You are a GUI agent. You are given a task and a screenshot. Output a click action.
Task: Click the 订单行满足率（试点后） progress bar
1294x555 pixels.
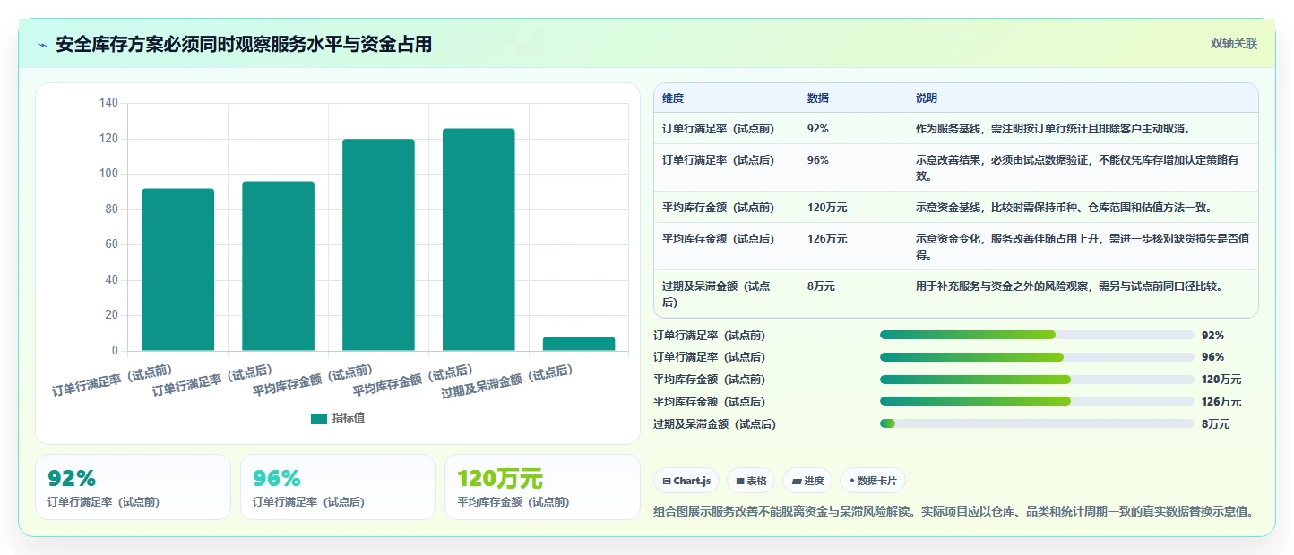pos(1037,357)
